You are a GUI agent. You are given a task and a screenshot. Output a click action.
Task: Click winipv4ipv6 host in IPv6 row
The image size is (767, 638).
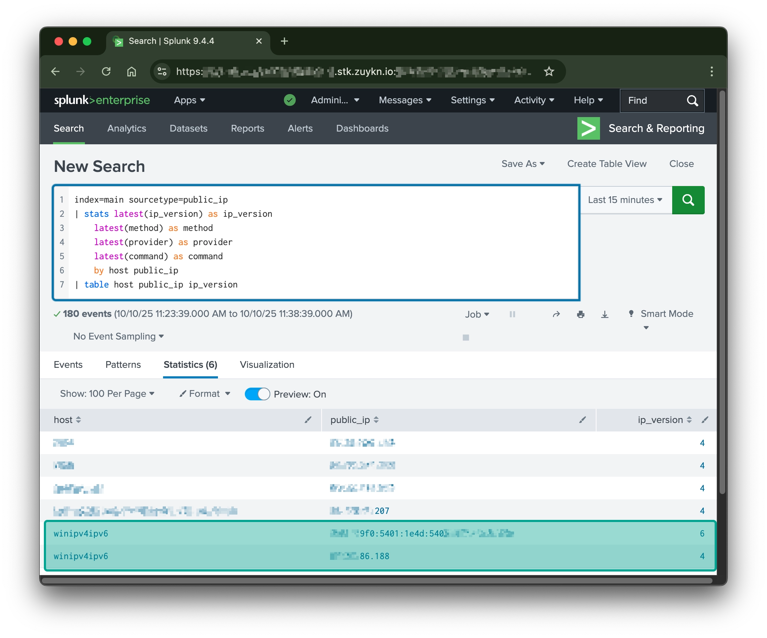point(81,533)
